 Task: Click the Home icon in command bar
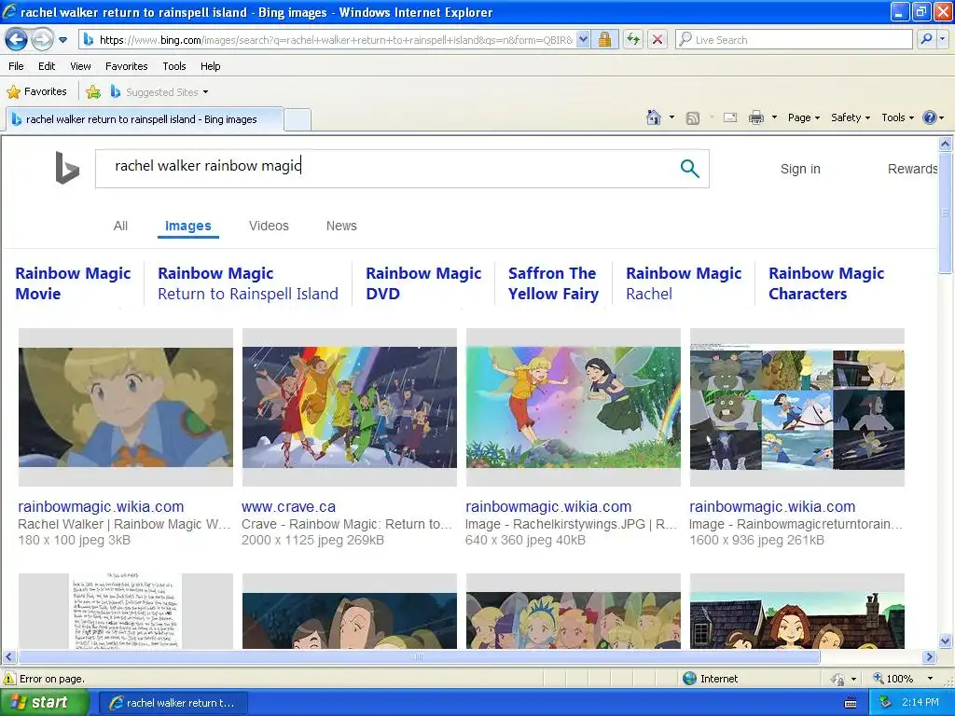[x=654, y=117]
